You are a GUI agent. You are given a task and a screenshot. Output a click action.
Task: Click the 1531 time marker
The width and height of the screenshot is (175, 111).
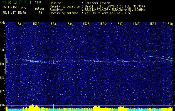click(19, 24)
